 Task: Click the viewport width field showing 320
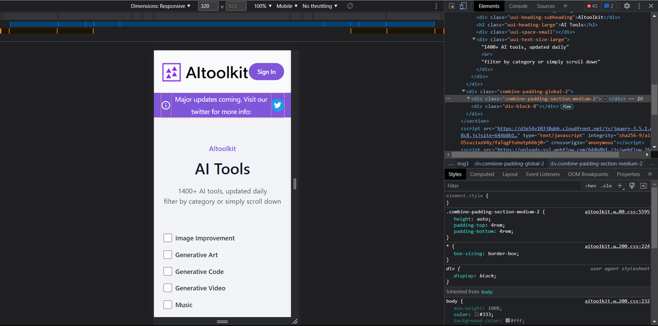208,6
